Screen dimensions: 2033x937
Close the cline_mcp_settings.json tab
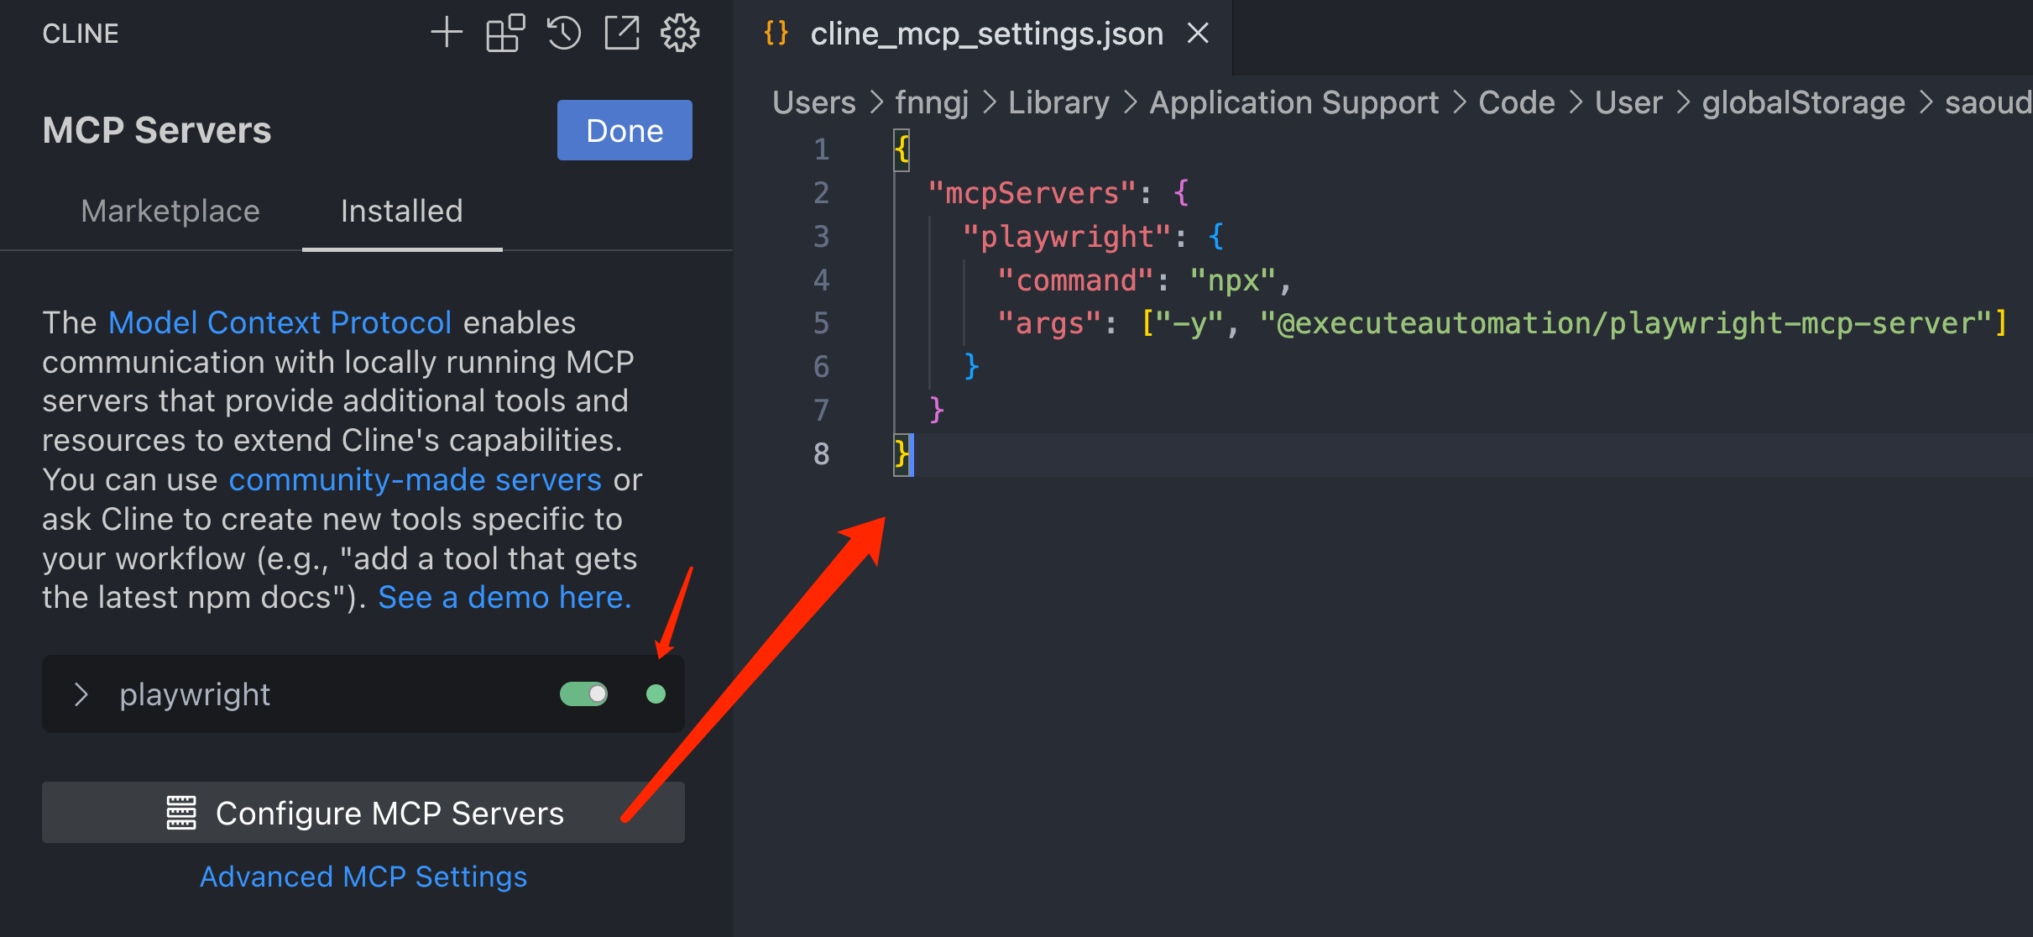1198,34
